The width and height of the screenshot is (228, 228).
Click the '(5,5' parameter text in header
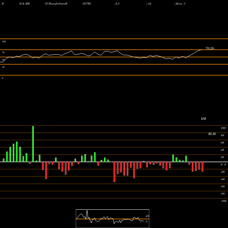click(x=117, y=4)
